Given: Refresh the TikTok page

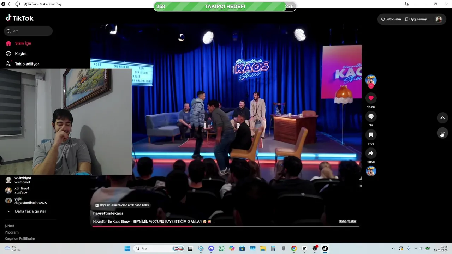Looking at the screenshot, I should coord(17,4).
